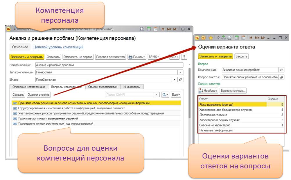Open Целевой уровень компетенций link
Viewport: 291px width, 180px height.
click(58, 47)
